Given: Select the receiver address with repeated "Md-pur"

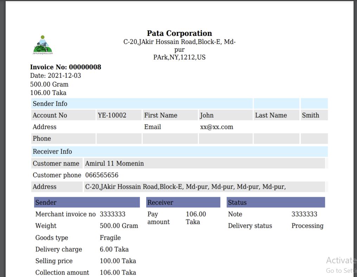Looking at the screenshot, I should [x=186, y=187].
